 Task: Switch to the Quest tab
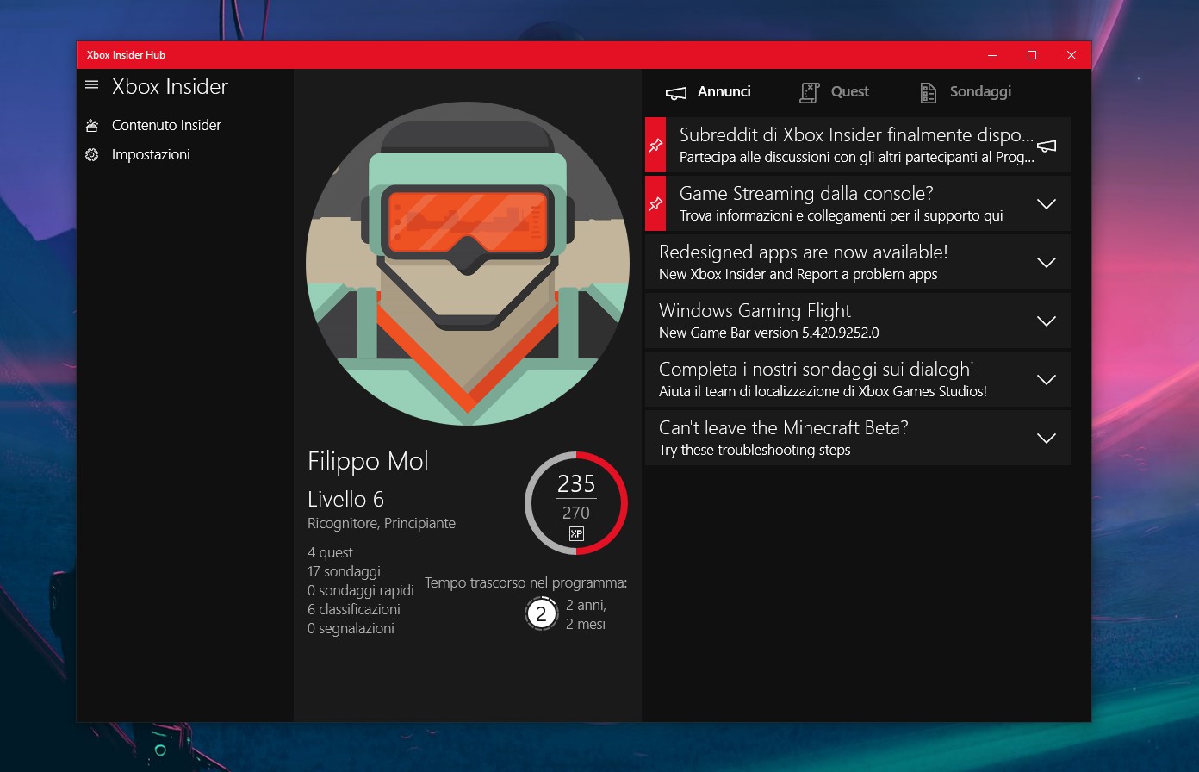[834, 92]
